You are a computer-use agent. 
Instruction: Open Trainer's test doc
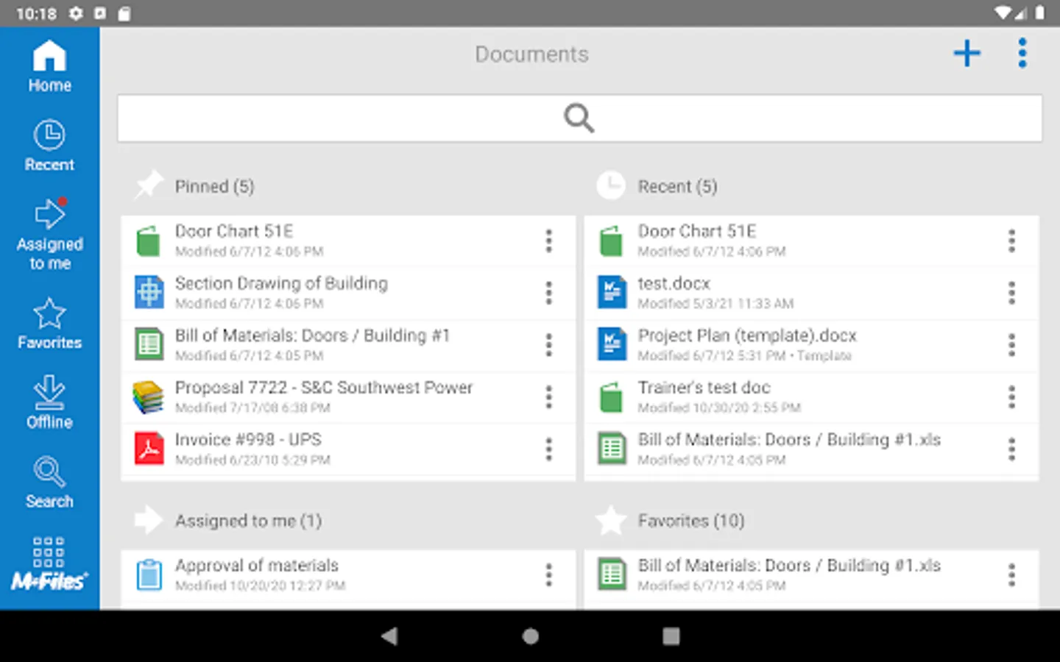click(x=811, y=397)
